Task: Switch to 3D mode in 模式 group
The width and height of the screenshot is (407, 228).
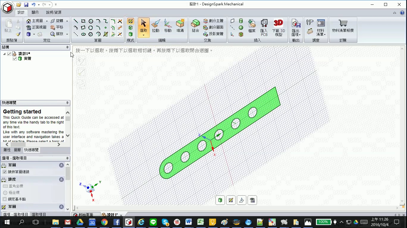Action: click(x=130, y=34)
